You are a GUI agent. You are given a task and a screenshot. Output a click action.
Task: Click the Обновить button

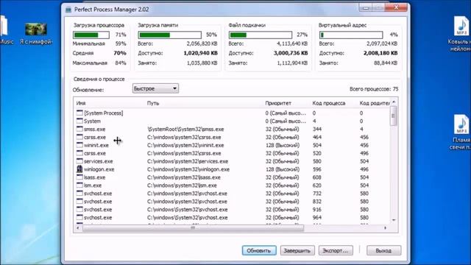tap(259, 250)
